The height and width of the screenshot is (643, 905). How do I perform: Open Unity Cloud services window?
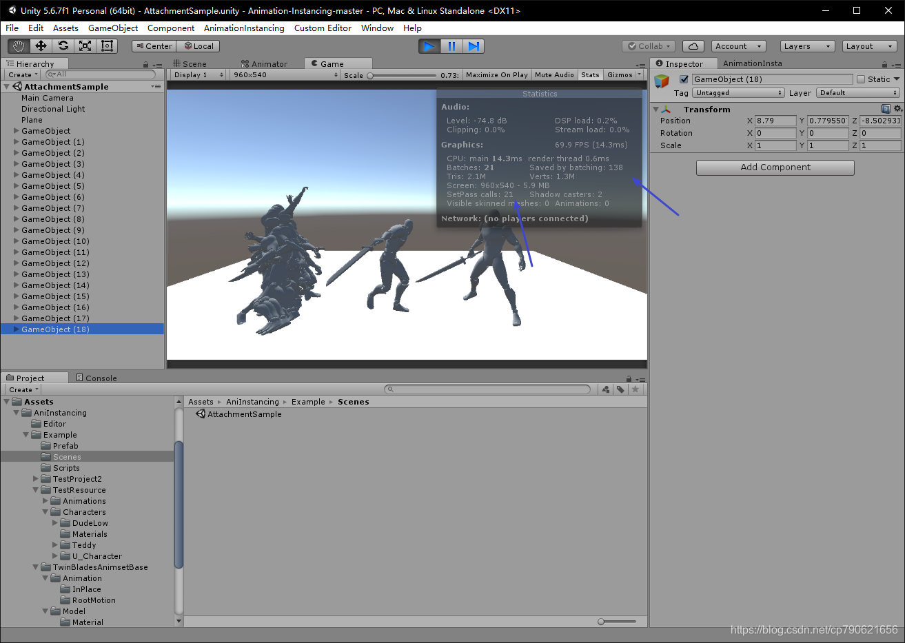pyautogui.click(x=693, y=45)
